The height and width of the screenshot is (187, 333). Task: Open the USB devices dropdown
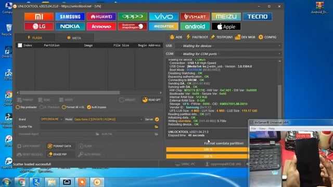[x=228, y=46]
